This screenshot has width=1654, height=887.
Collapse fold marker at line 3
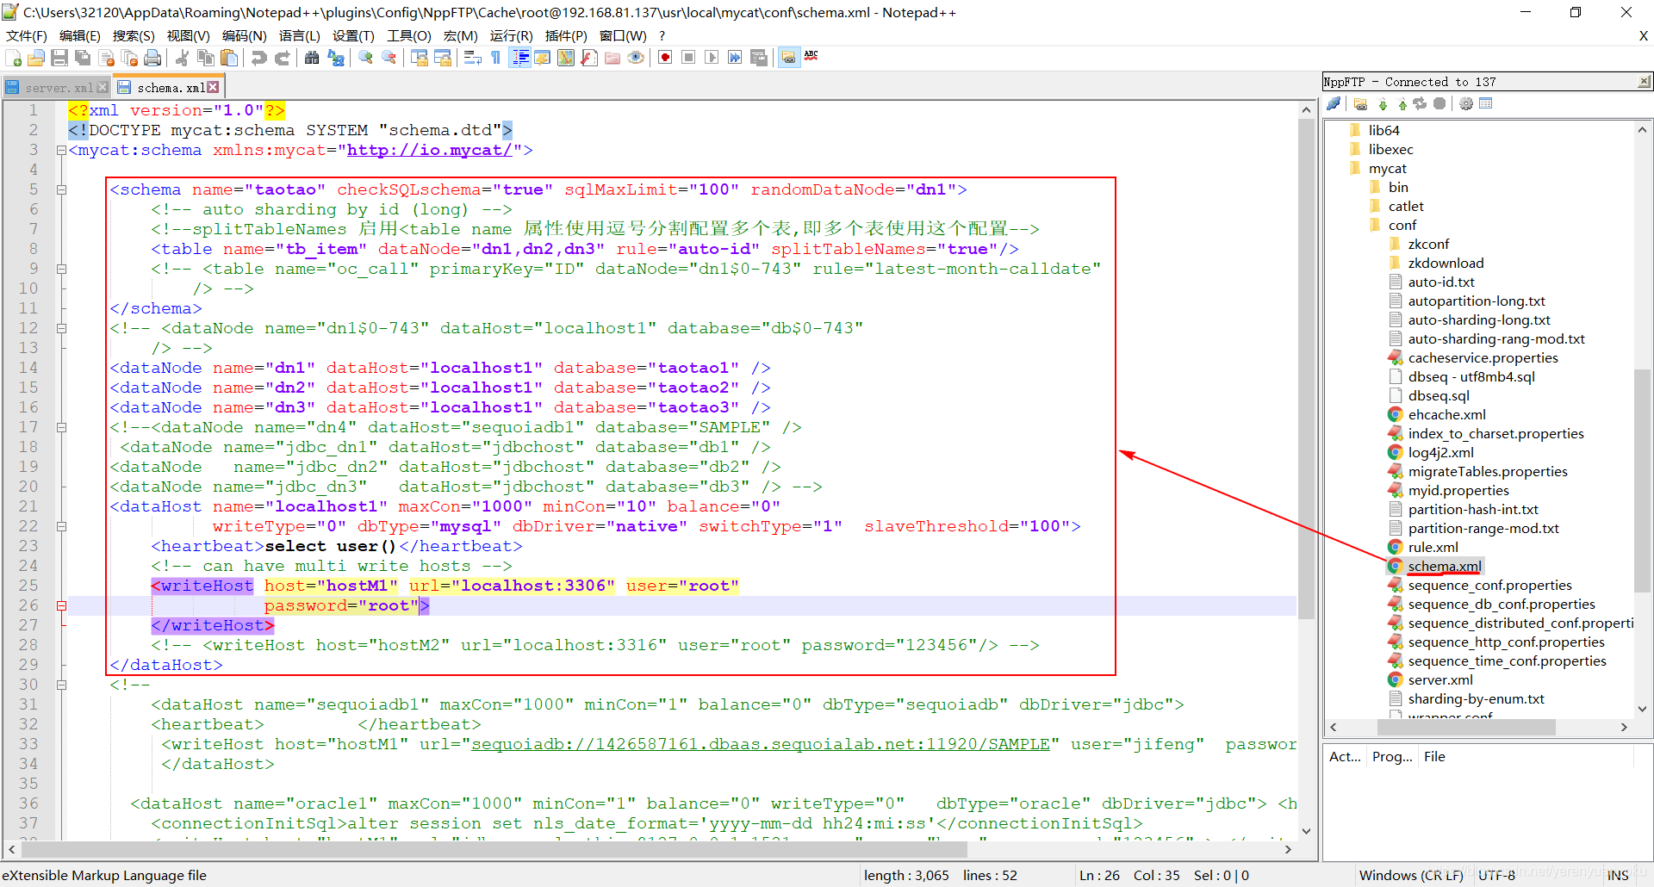61,150
